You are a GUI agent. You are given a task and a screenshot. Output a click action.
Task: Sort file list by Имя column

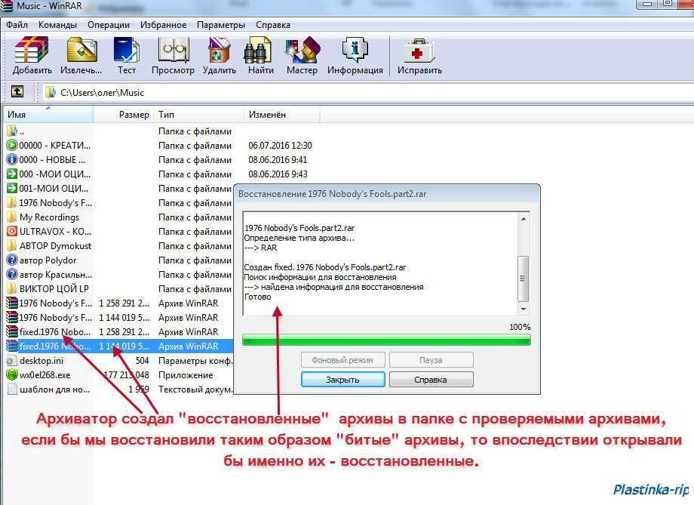point(49,115)
